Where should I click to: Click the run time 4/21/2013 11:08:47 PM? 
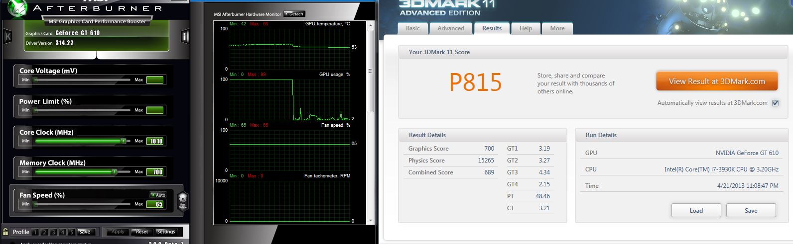(748, 186)
